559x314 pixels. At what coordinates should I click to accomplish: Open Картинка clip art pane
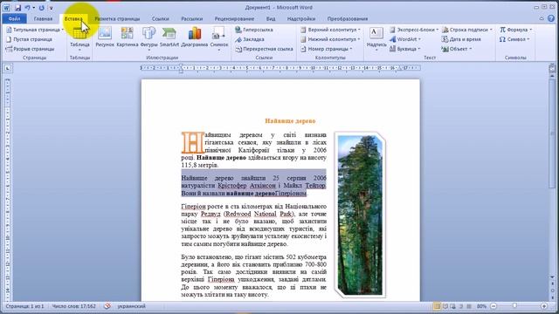pos(128,37)
